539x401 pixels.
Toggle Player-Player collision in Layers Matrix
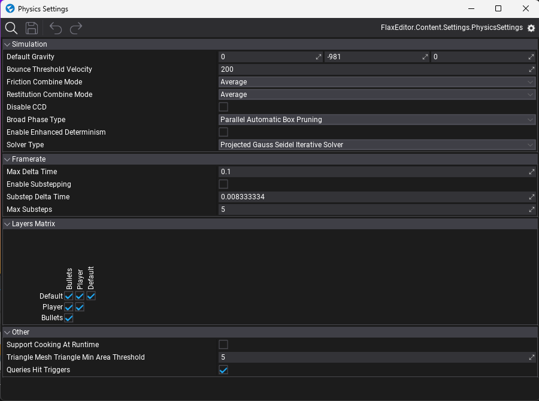80,307
